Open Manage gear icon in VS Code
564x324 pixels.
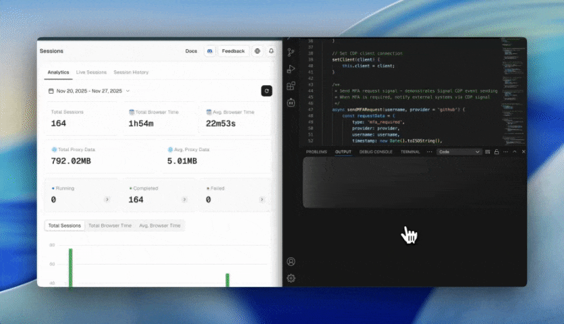(291, 278)
